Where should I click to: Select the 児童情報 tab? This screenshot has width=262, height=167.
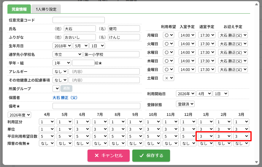pos(19,9)
